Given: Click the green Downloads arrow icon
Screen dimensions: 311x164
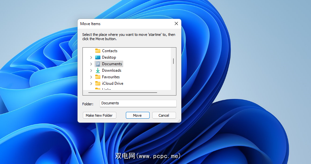Looking at the screenshot, I should click(x=97, y=70).
